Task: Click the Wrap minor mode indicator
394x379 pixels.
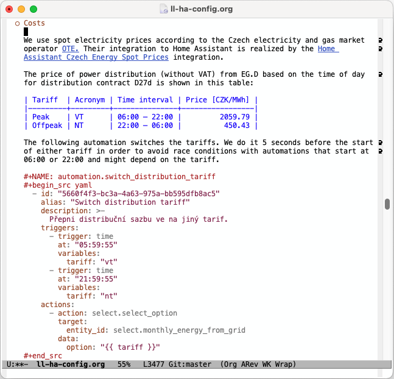Action: coord(283,364)
